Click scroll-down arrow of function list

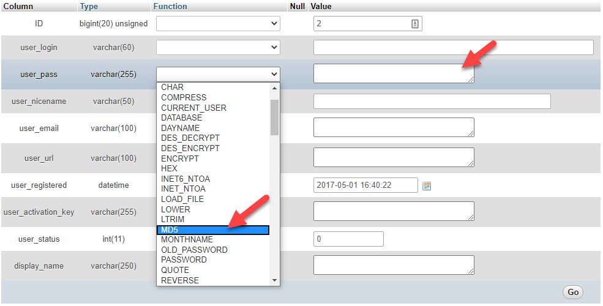click(x=275, y=280)
